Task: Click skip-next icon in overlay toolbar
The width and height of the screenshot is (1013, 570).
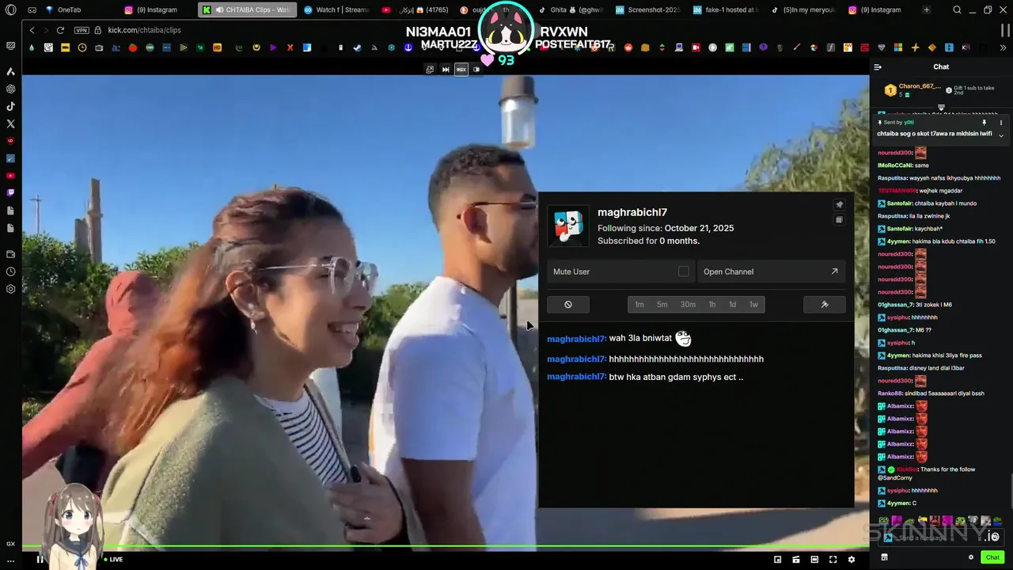Action: 446,70
